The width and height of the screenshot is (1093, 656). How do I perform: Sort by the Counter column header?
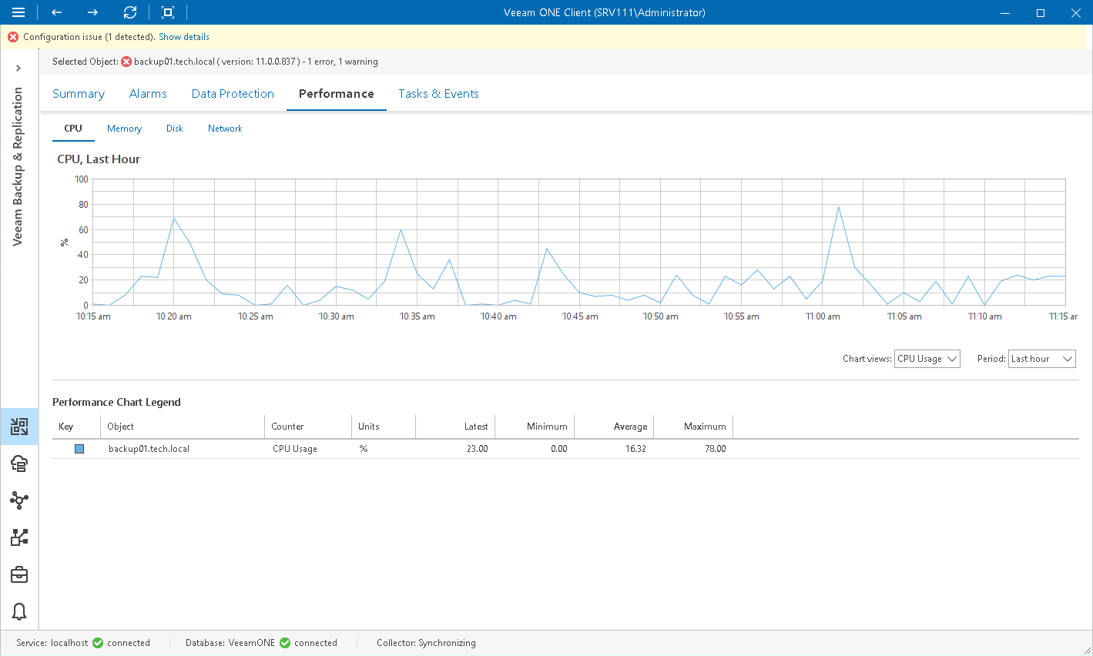click(308, 427)
